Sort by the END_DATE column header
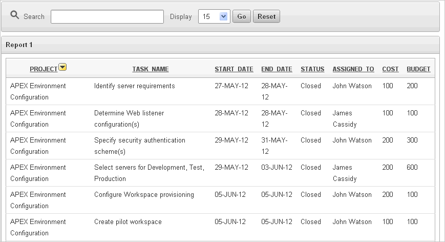The height and width of the screenshot is (242, 445). [x=277, y=69]
